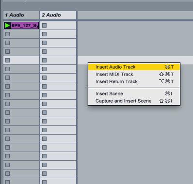Click stop square in 2 Audio scene 4 slot
This screenshot has height=184, width=193.
pos(44,51)
